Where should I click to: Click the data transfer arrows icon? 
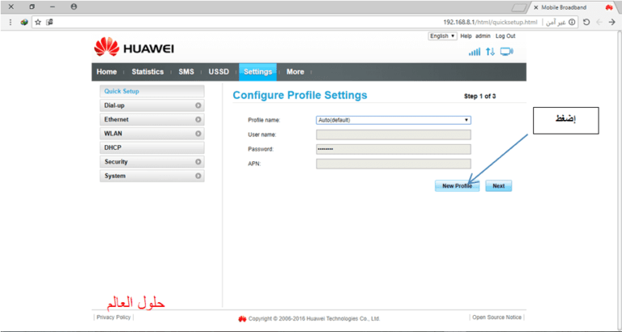[x=490, y=52]
